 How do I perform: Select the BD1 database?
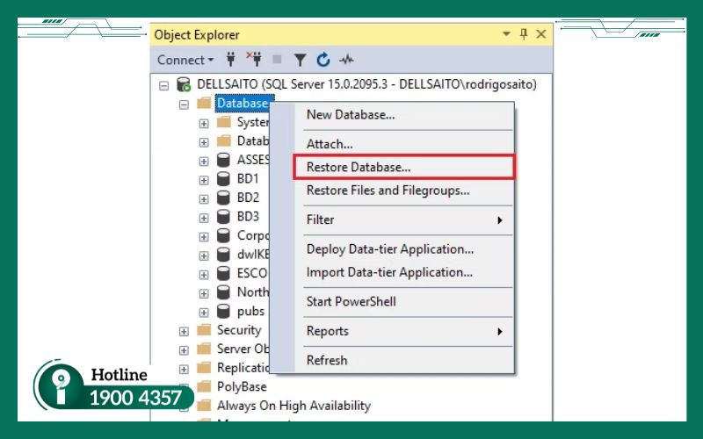[x=248, y=179]
